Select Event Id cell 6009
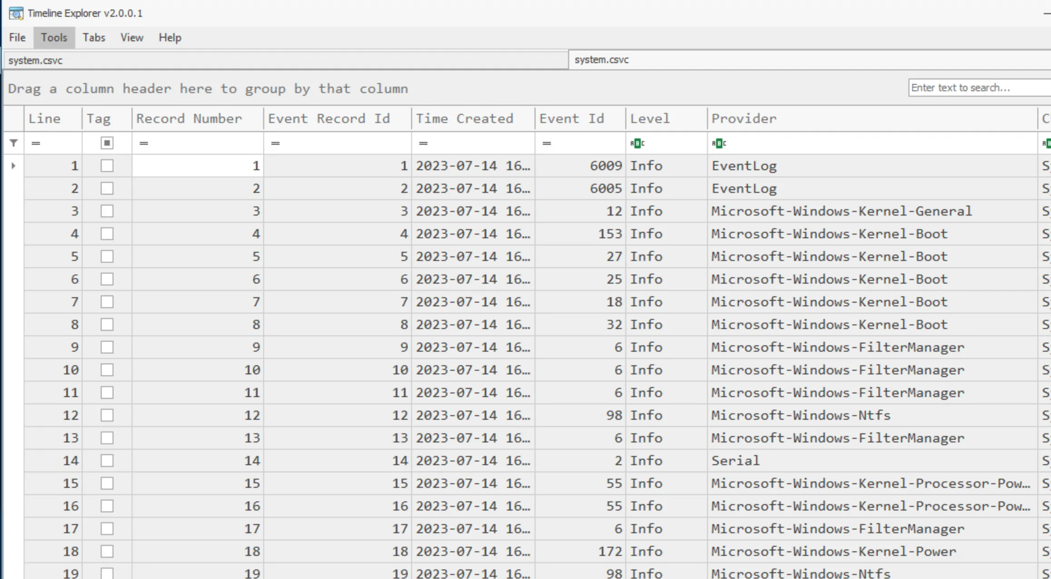Screen dimensions: 1051x579 pyautogui.click(x=580, y=166)
